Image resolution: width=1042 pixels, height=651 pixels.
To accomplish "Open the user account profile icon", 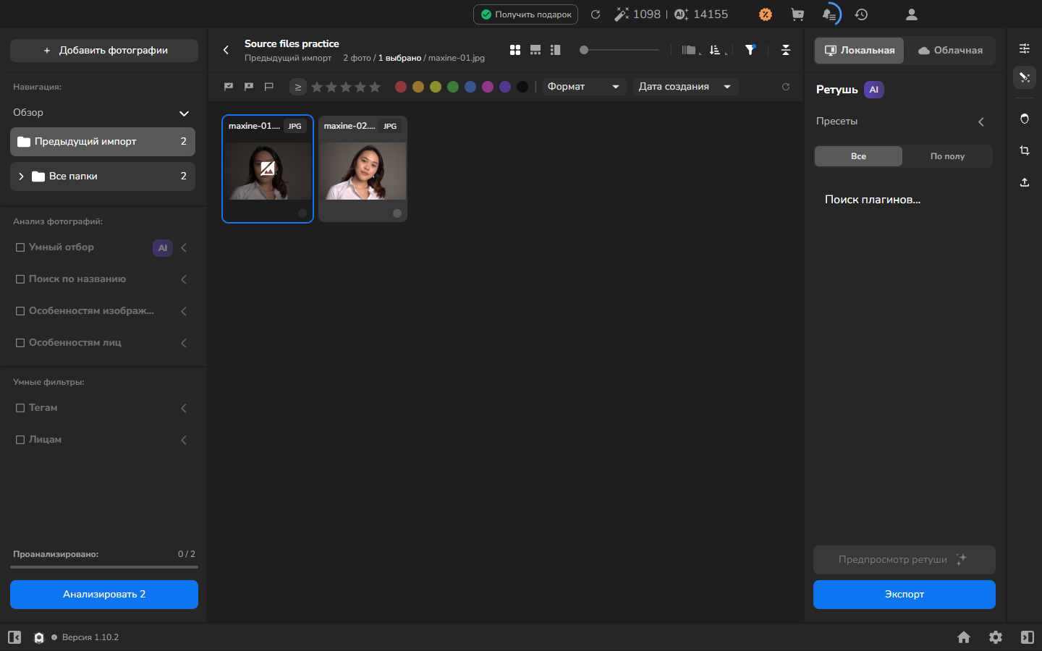I will pyautogui.click(x=912, y=14).
